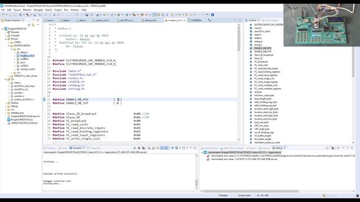
Task: Open the blue Information Center icon
Action: click(213, 15)
